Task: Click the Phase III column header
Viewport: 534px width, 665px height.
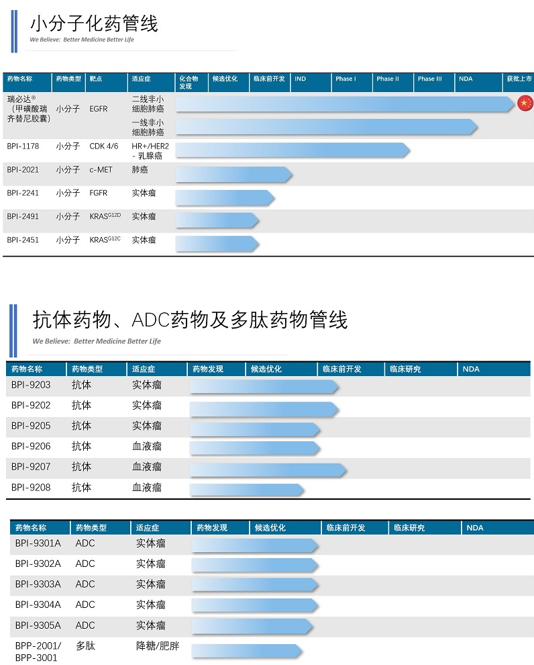Action: point(429,79)
